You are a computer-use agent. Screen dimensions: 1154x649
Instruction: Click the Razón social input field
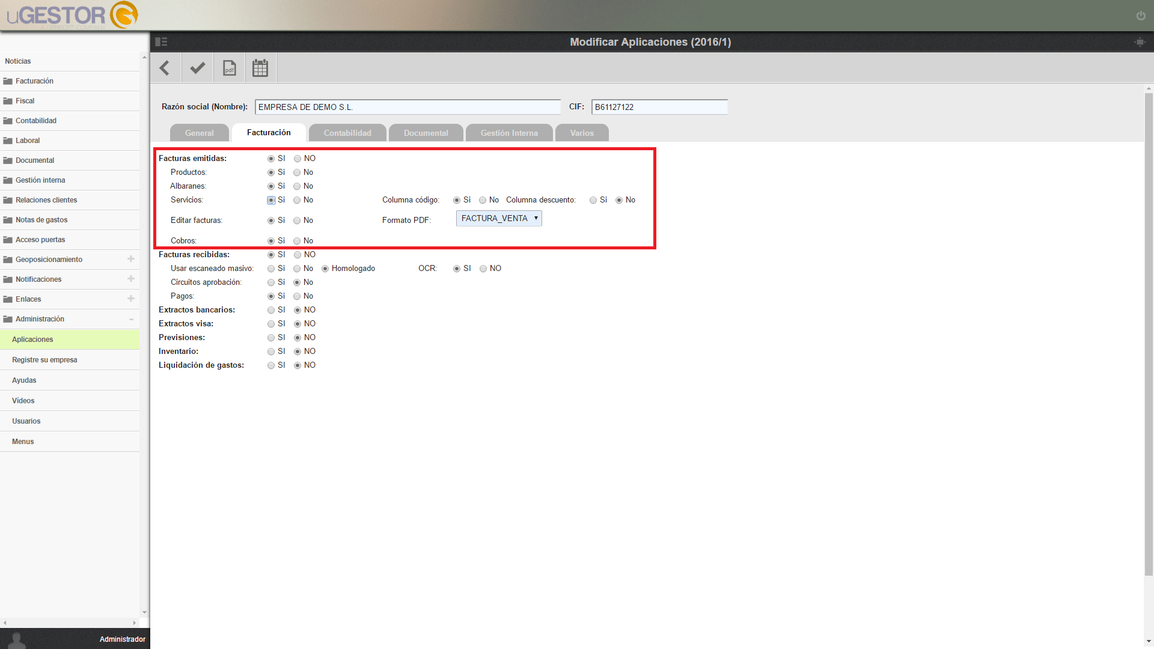pyautogui.click(x=408, y=107)
